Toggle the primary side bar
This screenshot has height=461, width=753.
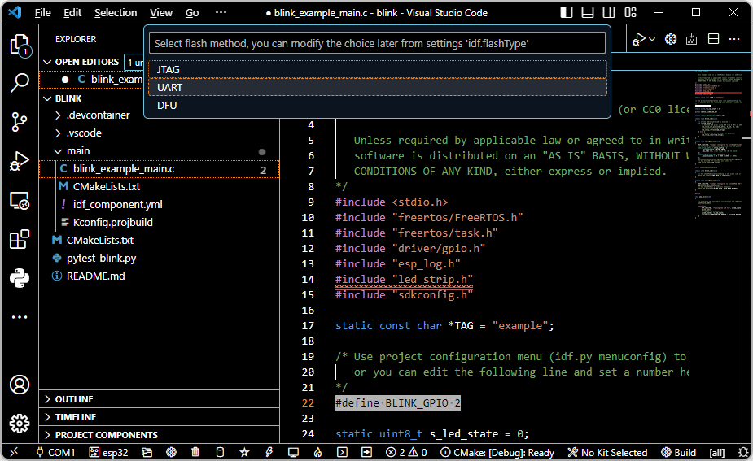pyautogui.click(x=567, y=12)
